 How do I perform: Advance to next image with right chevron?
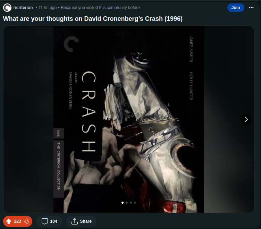coord(246,119)
